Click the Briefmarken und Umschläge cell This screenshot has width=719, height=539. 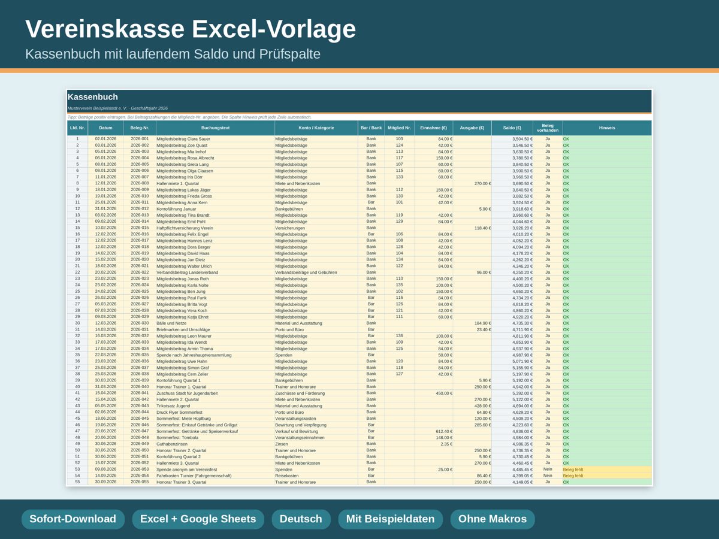pos(216,329)
